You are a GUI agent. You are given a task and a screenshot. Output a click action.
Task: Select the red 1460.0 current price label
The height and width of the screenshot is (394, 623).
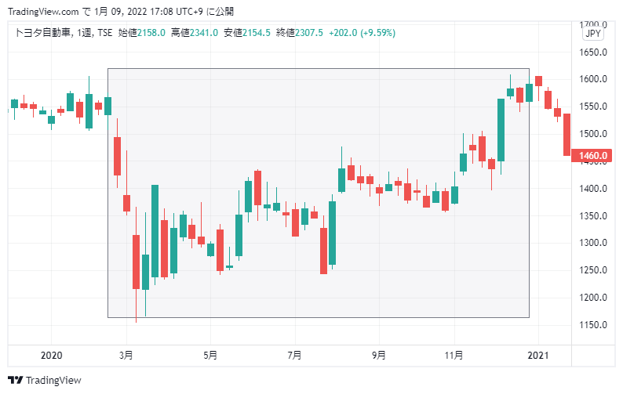pos(591,156)
